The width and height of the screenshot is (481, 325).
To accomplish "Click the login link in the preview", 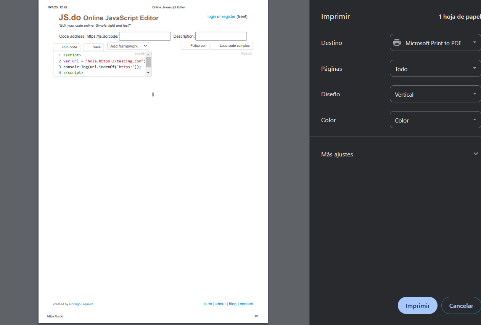I will (212, 17).
